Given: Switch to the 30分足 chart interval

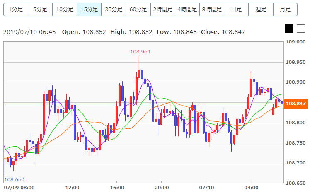Looking at the screenshot, I should pos(114,10).
